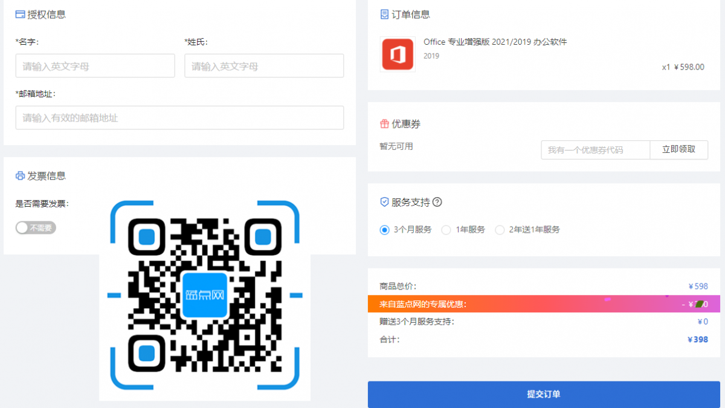Click the 蓝点网 logo in QR code
The height and width of the screenshot is (408, 725).
click(205, 295)
